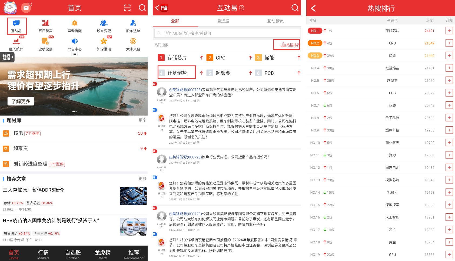Subscribe to CPO keyword plus button
The width and height of the screenshot is (455, 261).
(x=449, y=43)
